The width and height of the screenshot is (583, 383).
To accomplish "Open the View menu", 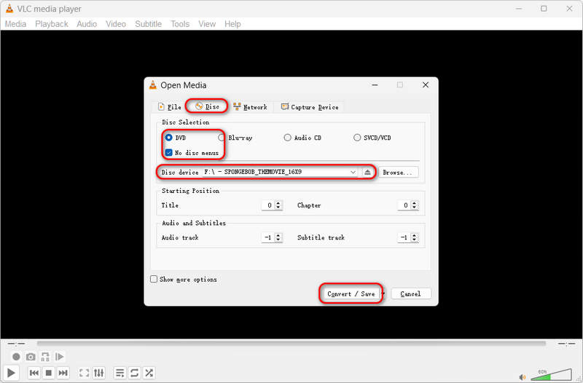I will [207, 24].
